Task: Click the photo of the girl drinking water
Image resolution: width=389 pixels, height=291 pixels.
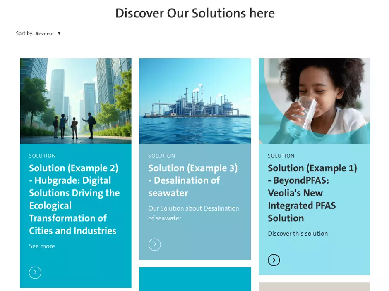Action: pyautogui.click(x=314, y=101)
